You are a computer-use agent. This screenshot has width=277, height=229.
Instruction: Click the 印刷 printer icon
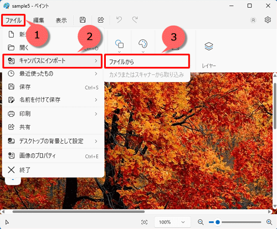coord(11,114)
